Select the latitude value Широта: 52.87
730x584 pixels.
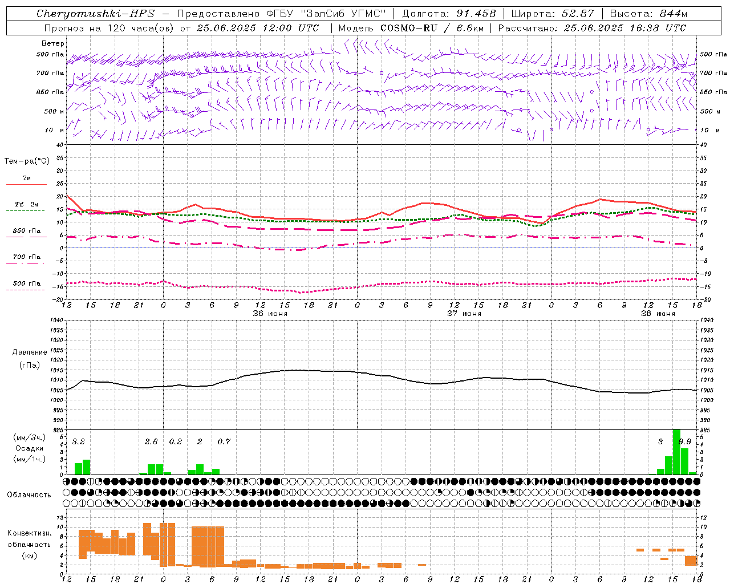click(x=553, y=14)
